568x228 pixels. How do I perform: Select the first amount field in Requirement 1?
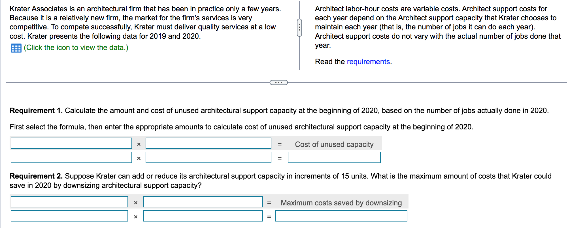[209, 144]
